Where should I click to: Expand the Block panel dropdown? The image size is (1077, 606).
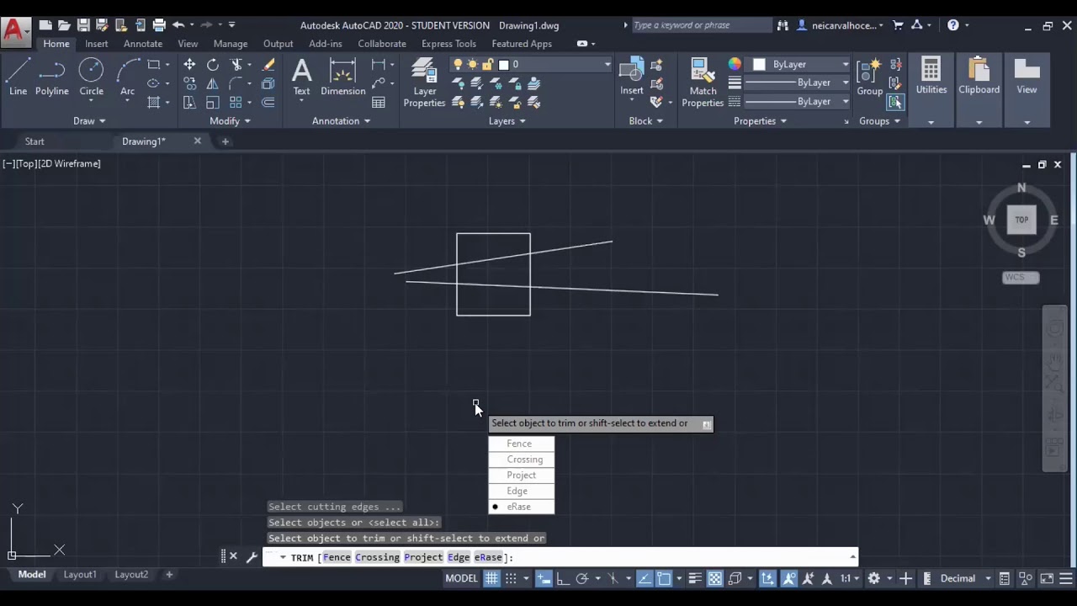pyautogui.click(x=645, y=121)
